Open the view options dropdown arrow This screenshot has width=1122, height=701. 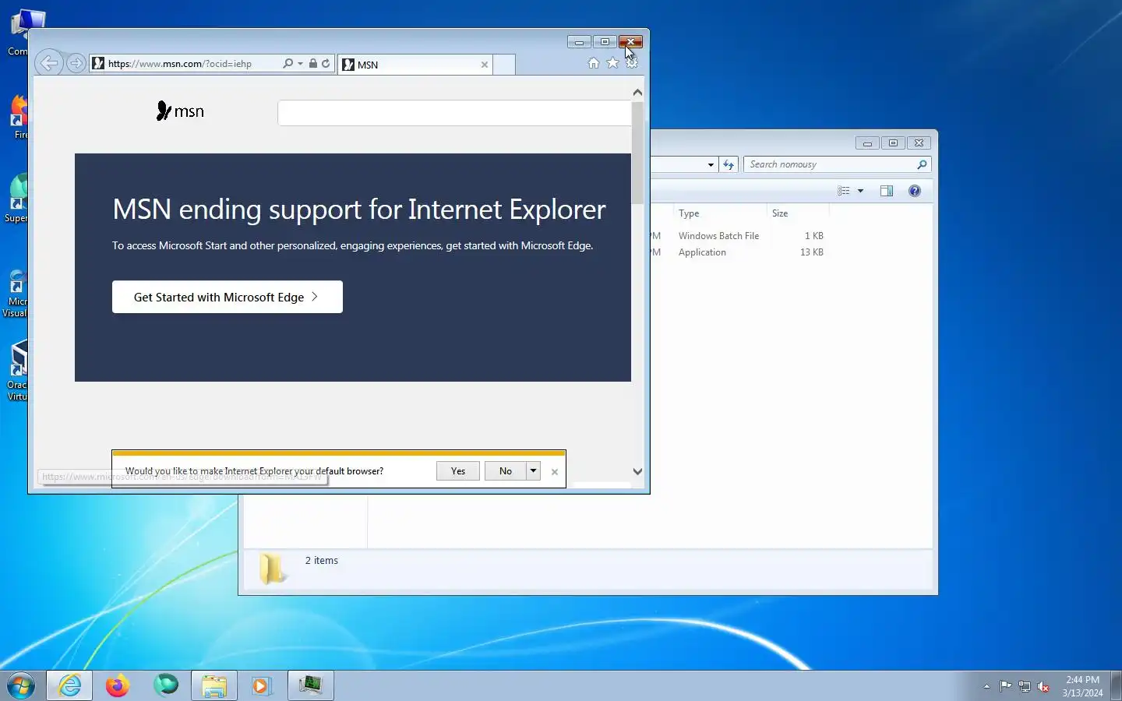[x=860, y=191]
